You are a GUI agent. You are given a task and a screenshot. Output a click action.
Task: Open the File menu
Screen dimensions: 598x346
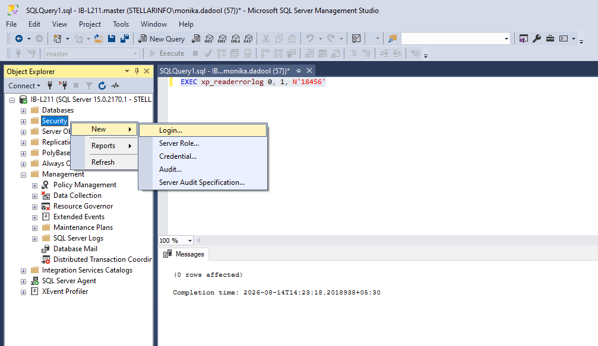(11, 24)
